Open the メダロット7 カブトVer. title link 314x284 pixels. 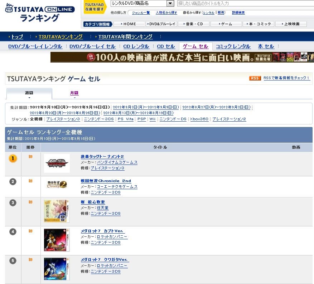pyautogui.click(x=103, y=231)
